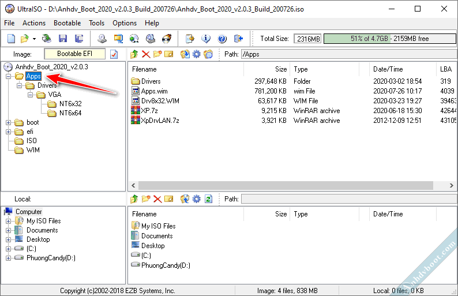The height and width of the screenshot is (296, 458).
Task: Click the Extract icon in image toolbar
Action: click(x=185, y=54)
